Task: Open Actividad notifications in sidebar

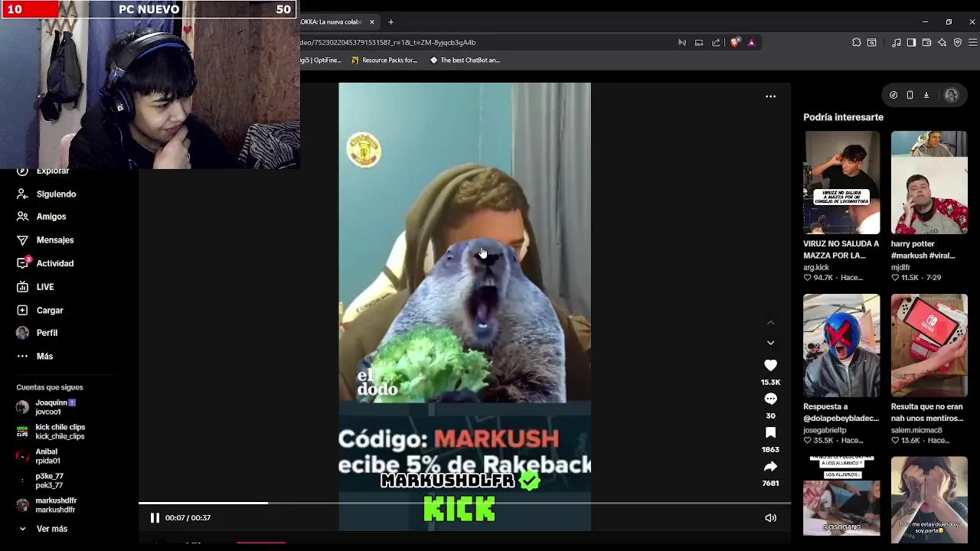Action: click(x=55, y=263)
